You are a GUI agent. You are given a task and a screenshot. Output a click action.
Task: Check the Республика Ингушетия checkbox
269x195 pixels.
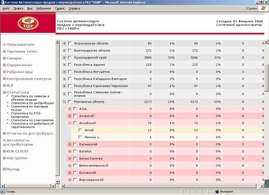69,72
